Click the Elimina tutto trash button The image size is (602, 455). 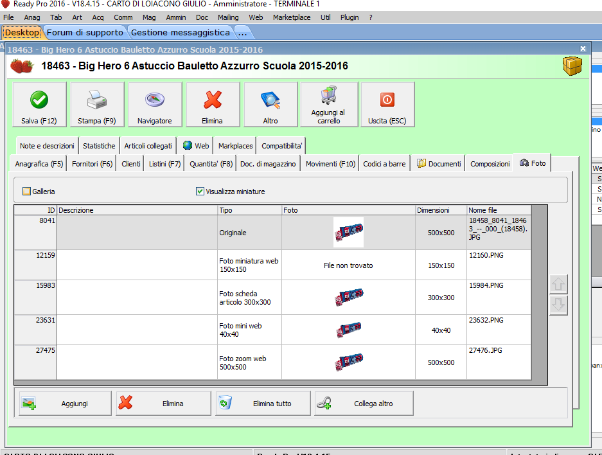263,404
